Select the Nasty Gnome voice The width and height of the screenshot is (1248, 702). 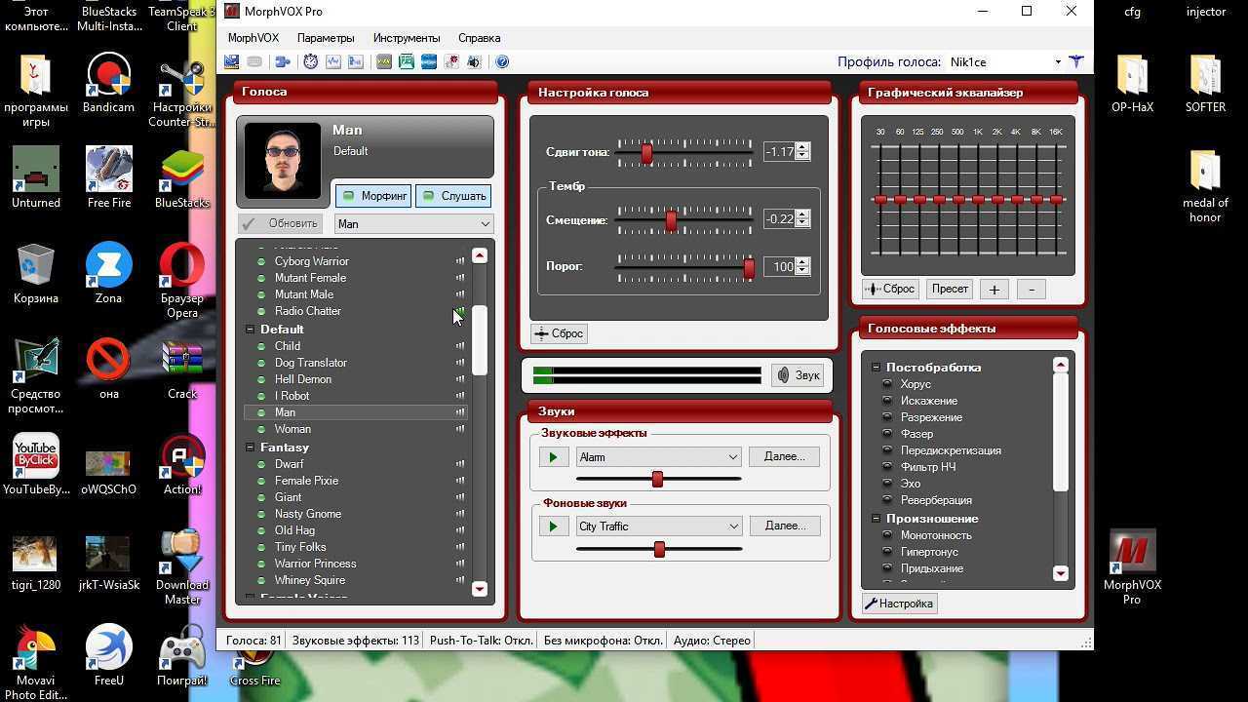point(308,514)
